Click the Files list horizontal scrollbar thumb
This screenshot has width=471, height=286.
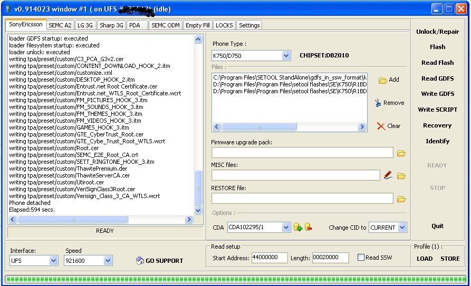(259, 126)
